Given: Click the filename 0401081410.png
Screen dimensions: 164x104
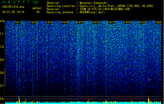Looking at the screenshot, I should tap(13, 7).
